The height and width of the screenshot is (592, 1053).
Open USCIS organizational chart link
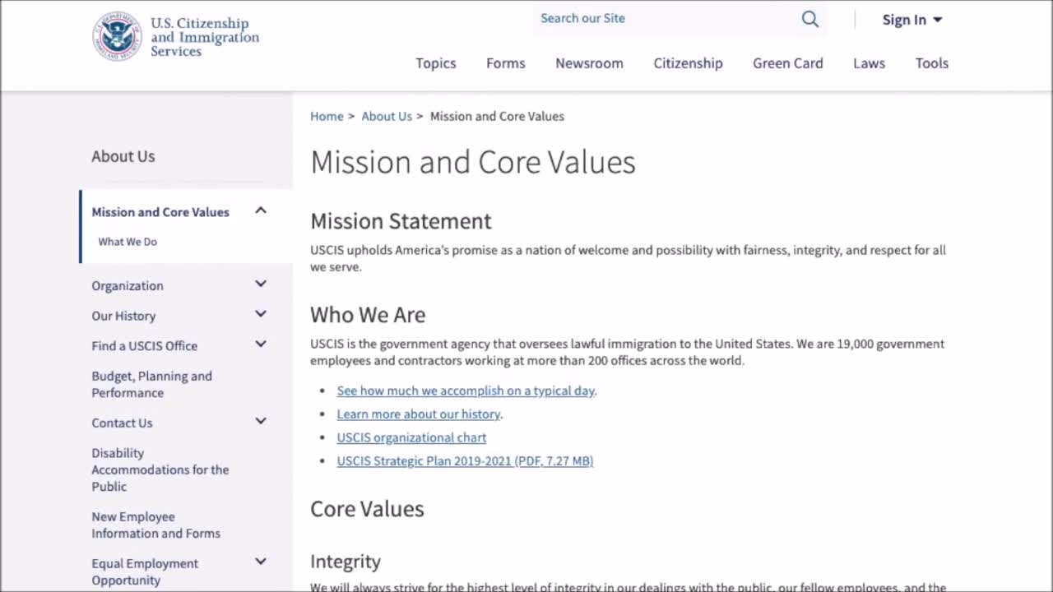coord(411,437)
